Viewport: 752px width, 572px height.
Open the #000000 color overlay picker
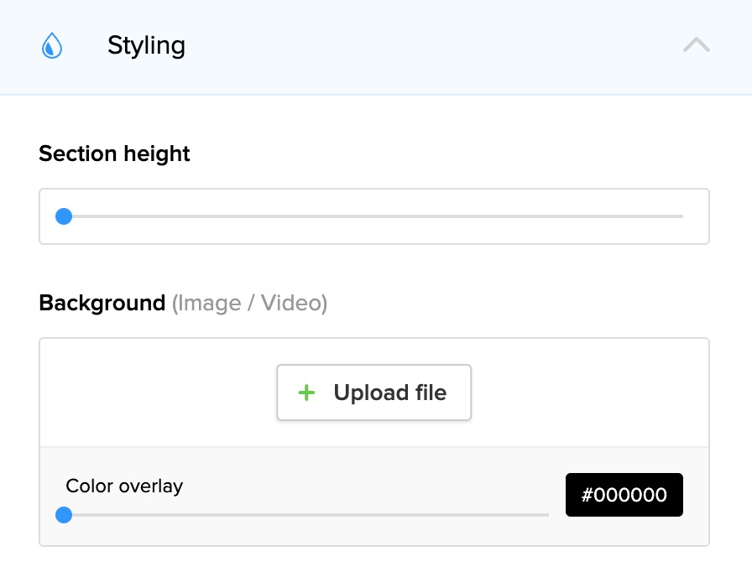coord(624,495)
